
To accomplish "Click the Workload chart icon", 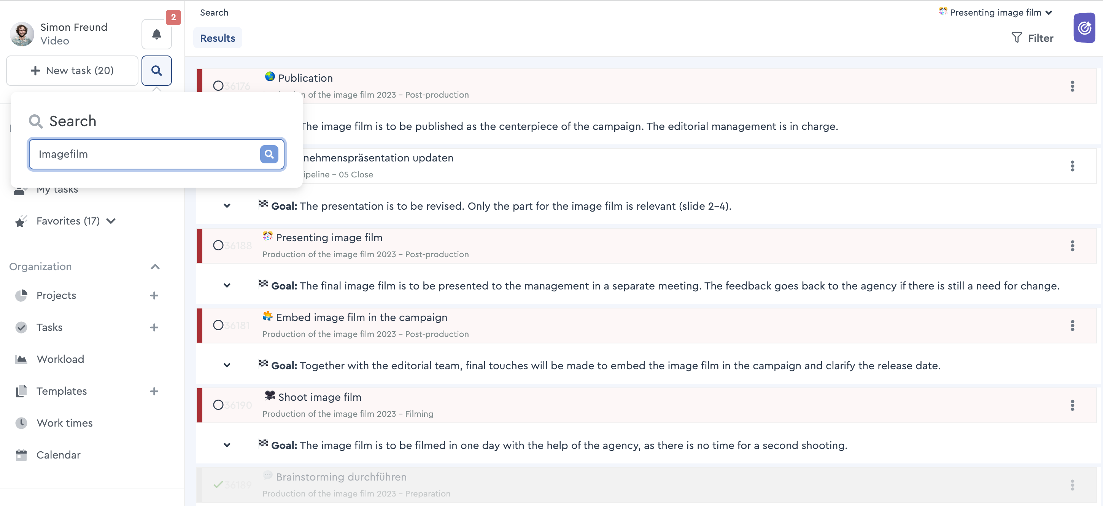I will (x=21, y=359).
